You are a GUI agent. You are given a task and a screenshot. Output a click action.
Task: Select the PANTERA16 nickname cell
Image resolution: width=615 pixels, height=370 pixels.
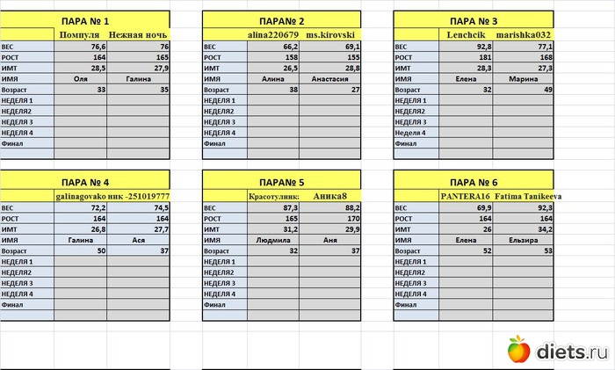(466, 196)
